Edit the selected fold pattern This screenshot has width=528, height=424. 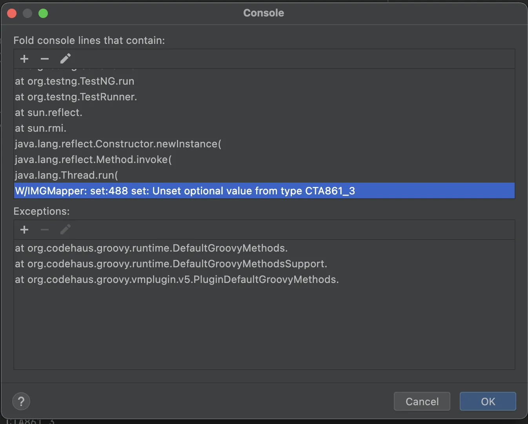click(x=66, y=59)
